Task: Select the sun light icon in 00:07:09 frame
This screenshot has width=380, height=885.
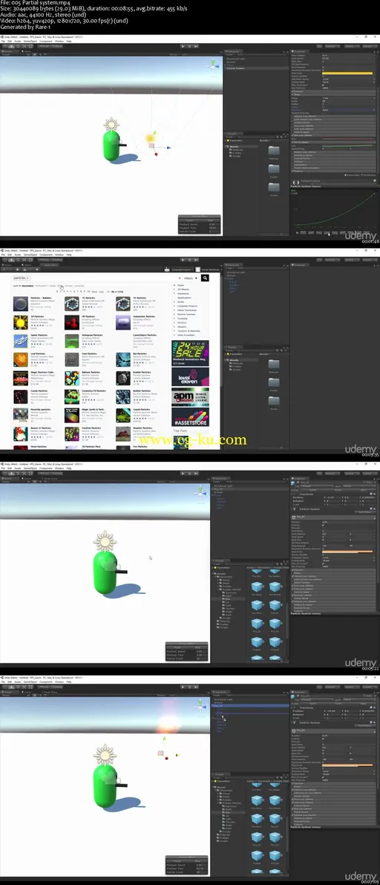Action: pos(105,754)
